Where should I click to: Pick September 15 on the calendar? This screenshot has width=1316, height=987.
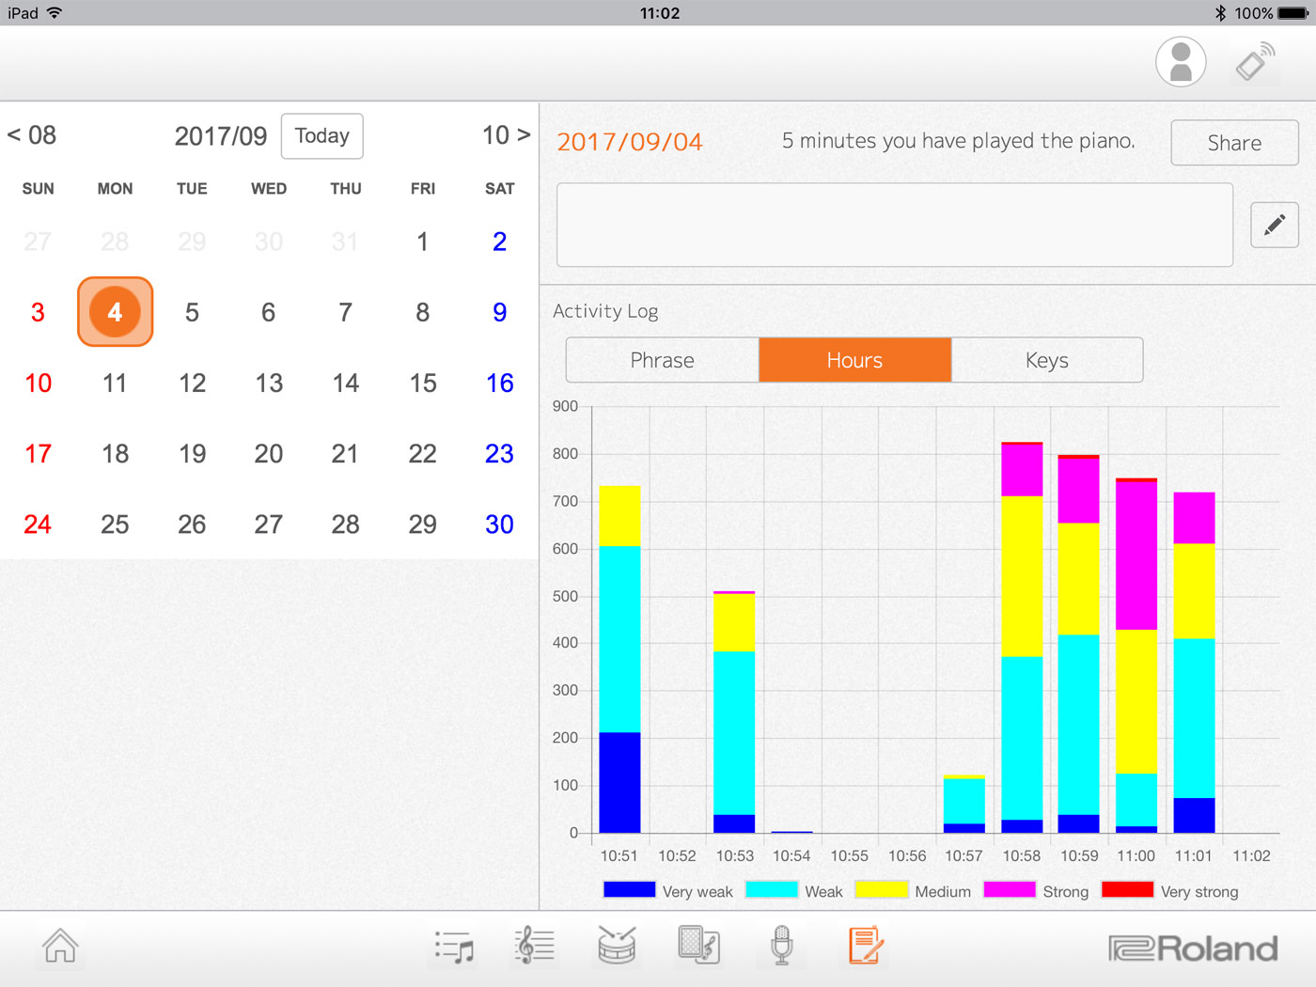423,383
